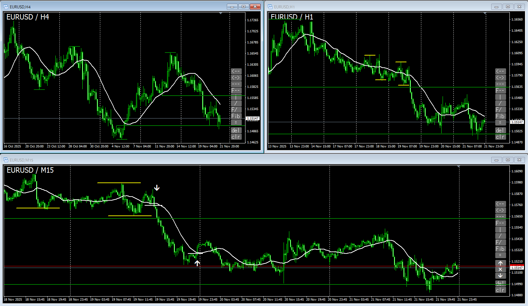Click the EURUSD,H1 window title icon
The height and width of the screenshot is (306, 528).
270,7
